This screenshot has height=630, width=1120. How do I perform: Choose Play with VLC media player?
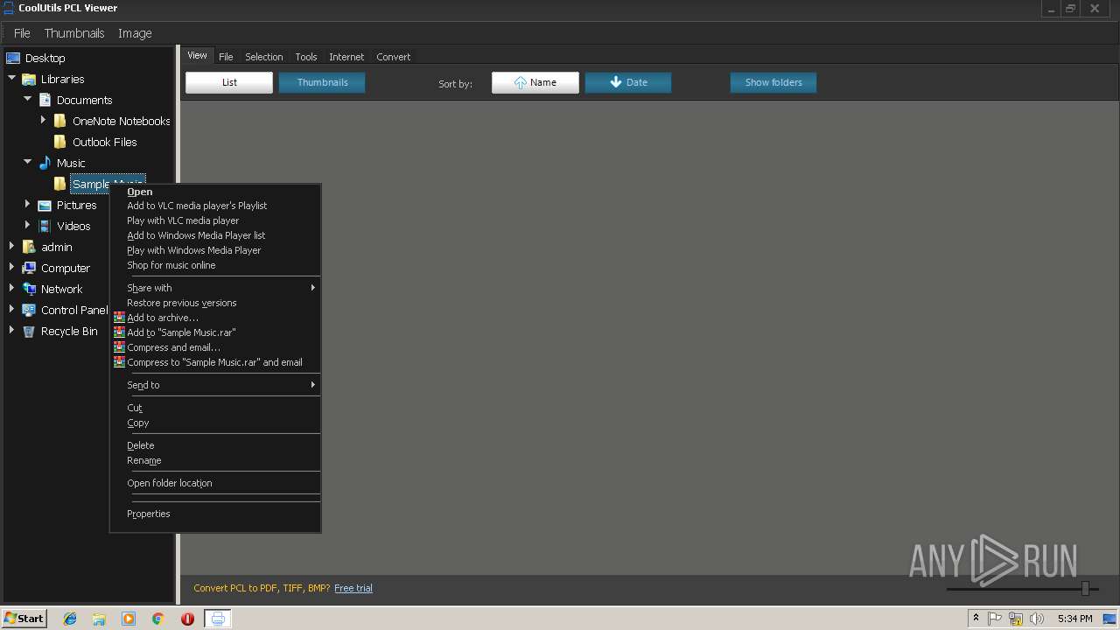(215, 220)
